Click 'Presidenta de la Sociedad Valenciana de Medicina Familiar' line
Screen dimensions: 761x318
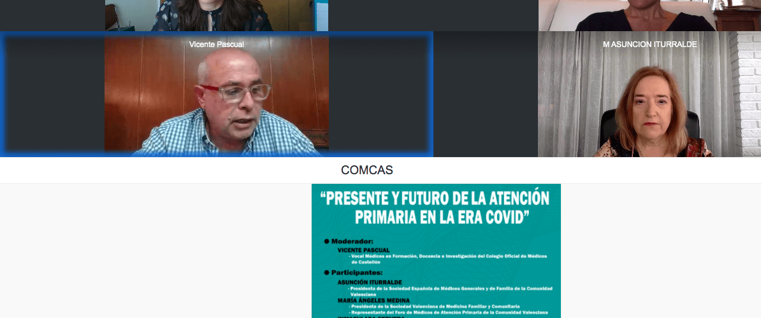(435, 307)
